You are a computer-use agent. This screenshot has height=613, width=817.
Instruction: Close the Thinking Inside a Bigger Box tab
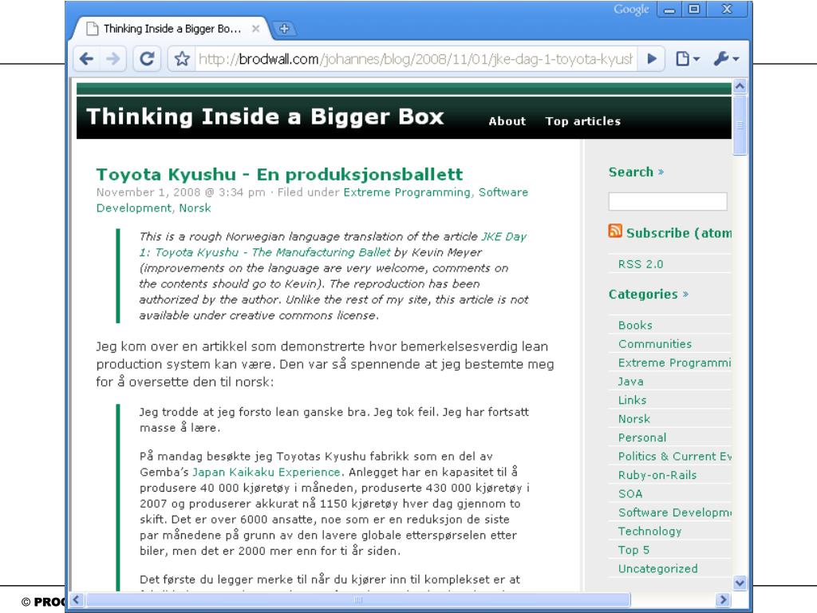click(255, 29)
